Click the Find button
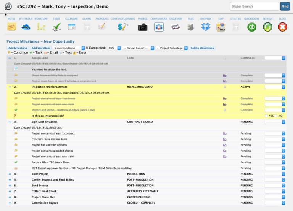Image resolution: width=293 pixels, height=211 pixels. [285, 6]
